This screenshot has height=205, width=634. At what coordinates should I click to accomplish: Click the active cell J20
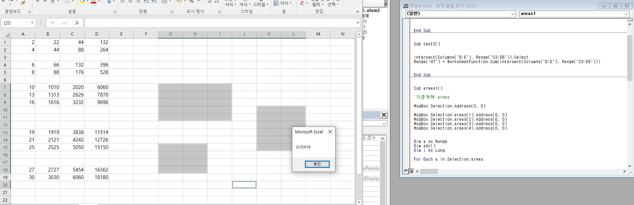tap(244, 185)
